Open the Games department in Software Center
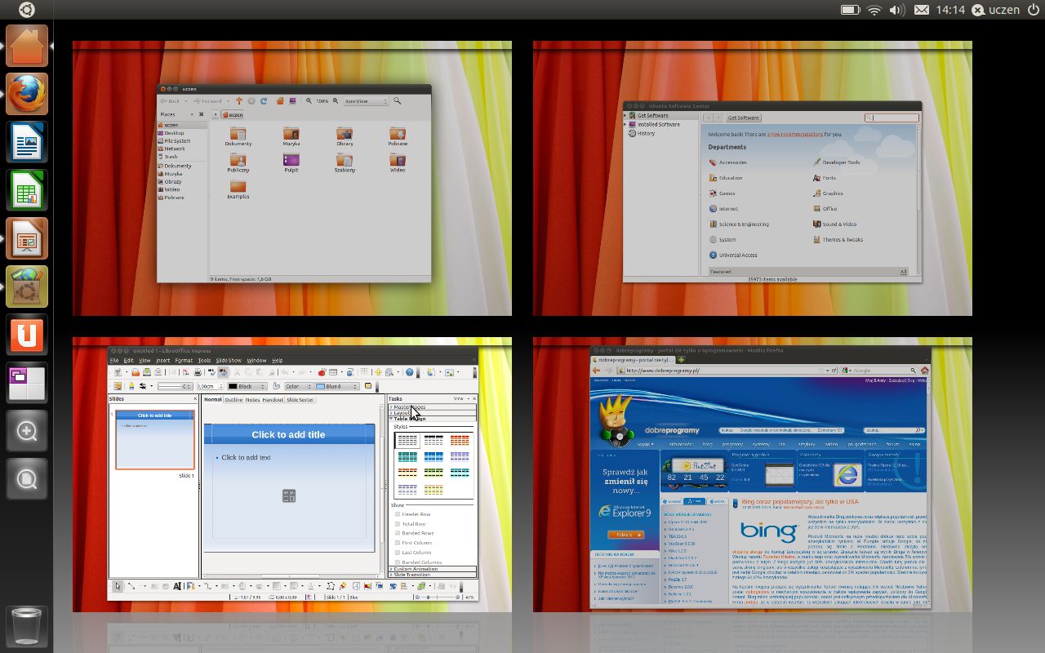Image resolution: width=1045 pixels, height=653 pixels. 722,193
